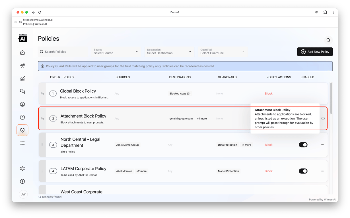
Task: Click the policies list vertical scrollbar
Action: coord(331,98)
